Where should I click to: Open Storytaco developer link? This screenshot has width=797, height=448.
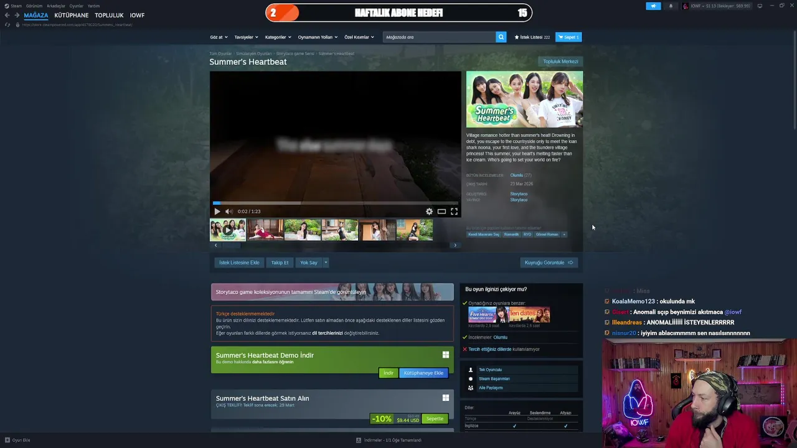(x=519, y=194)
